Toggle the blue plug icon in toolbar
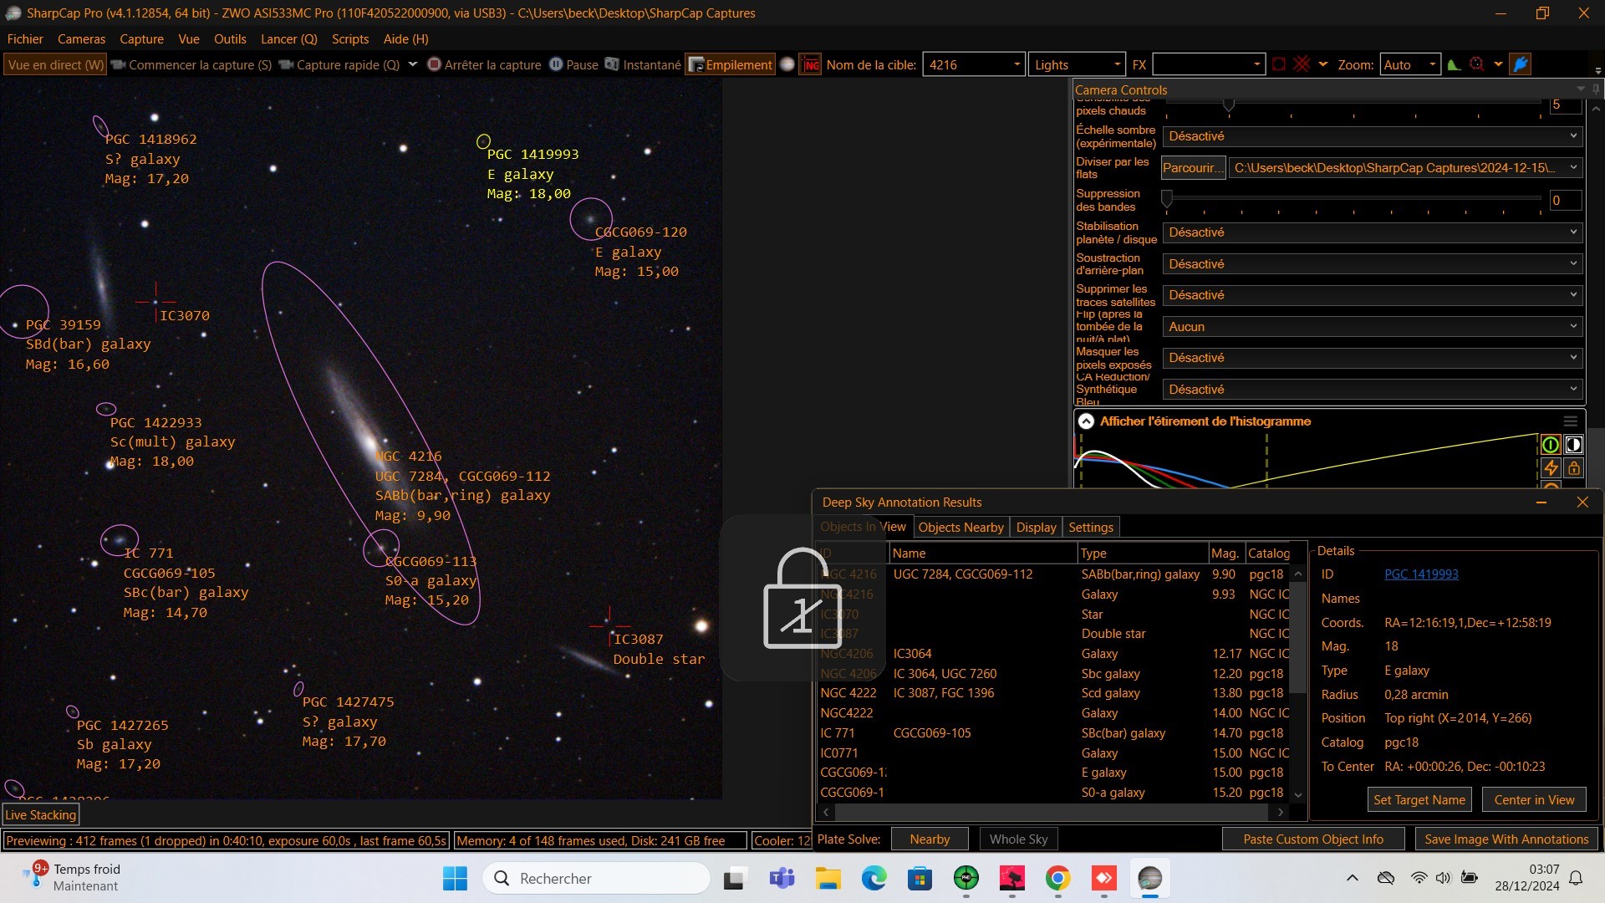Image resolution: width=1605 pixels, height=903 pixels. [x=1521, y=64]
